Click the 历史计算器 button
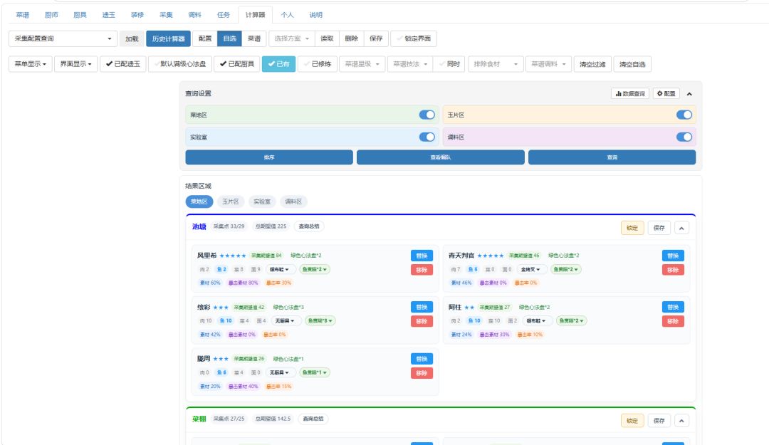 (x=168, y=38)
